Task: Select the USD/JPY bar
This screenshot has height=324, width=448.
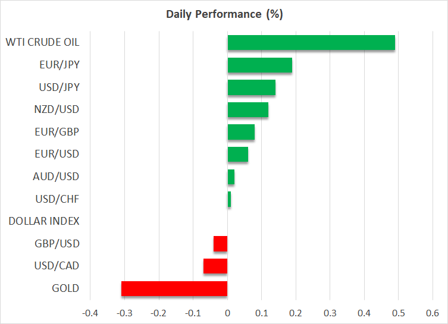Action: coord(251,87)
